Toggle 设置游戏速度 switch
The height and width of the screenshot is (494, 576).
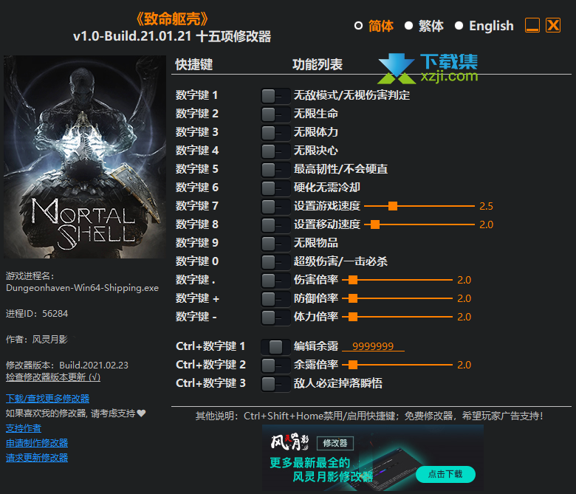point(275,207)
